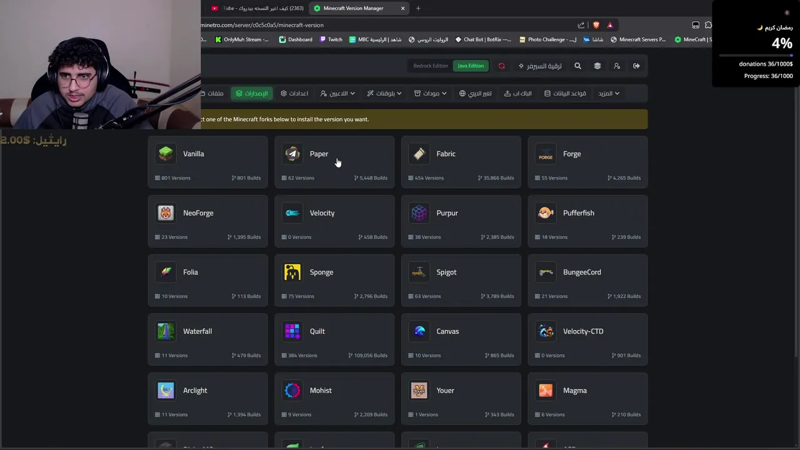Click the Spigot faucet icon
The image size is (800, 450).
[419, 272]
